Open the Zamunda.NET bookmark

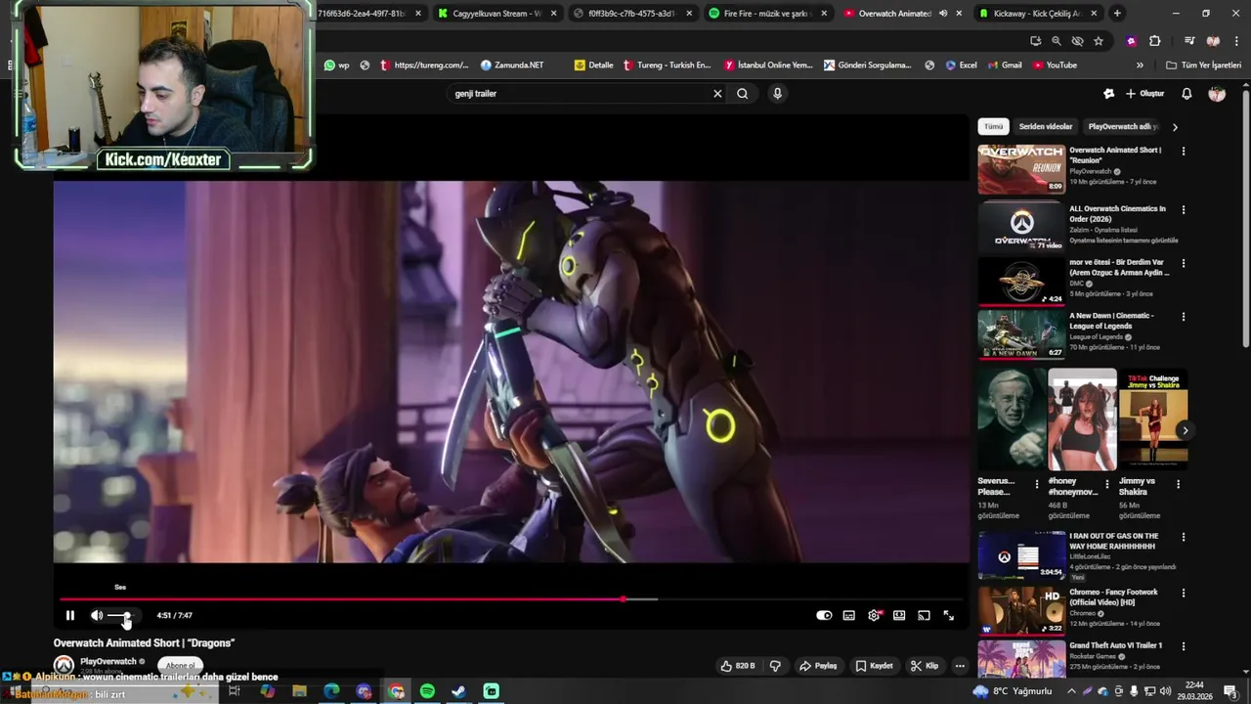pyautogui.click(x=511, y=66)
